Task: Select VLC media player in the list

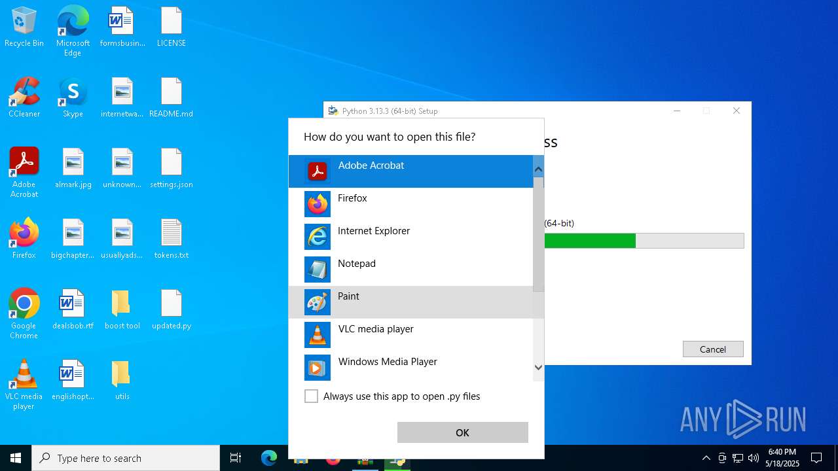Action: [x=410, y=335]
